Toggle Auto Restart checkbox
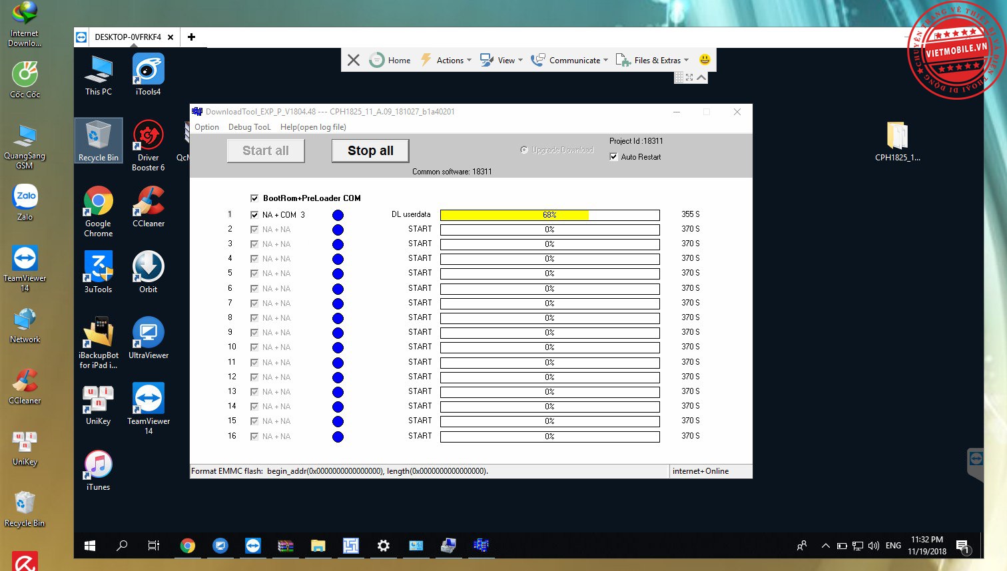 tap(613, 157)
